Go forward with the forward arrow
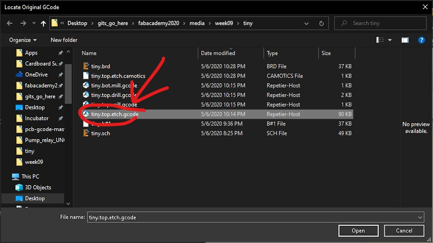 tap(23, 24)
